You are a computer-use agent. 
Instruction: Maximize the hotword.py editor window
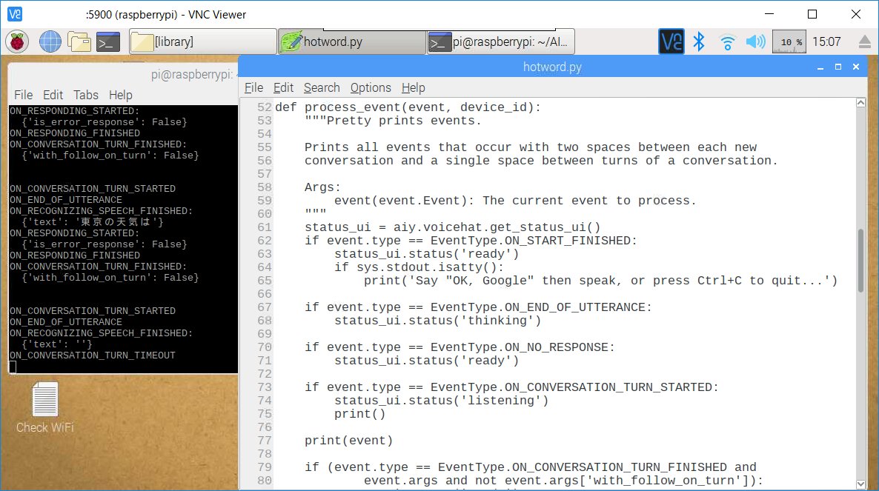(838, 67)
